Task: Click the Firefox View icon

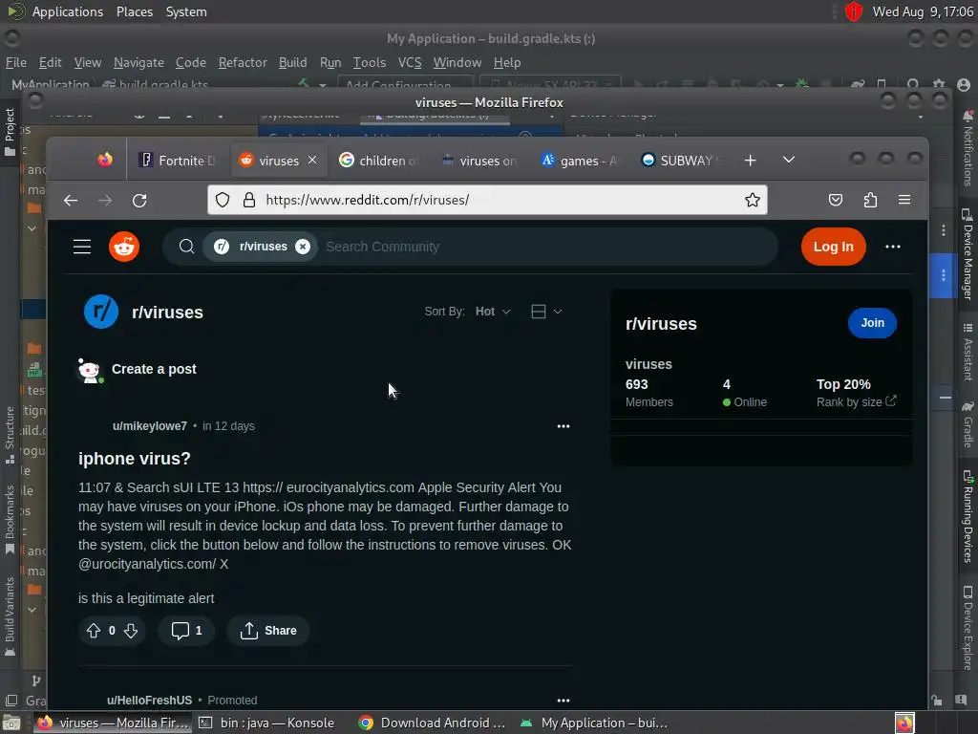Action: 105,160
